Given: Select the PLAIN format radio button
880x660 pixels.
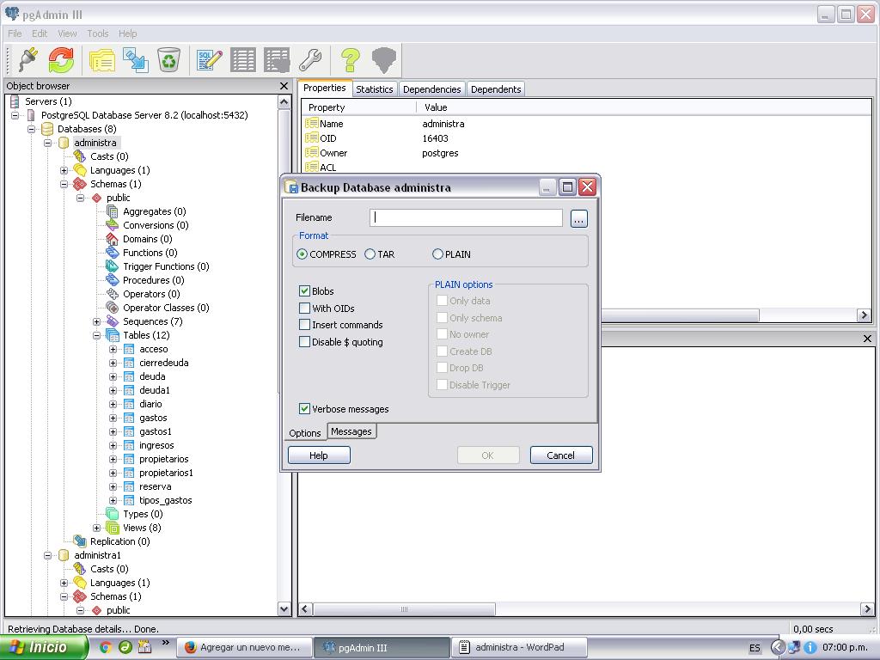Looking at the screenshot, I should point(437,254).
